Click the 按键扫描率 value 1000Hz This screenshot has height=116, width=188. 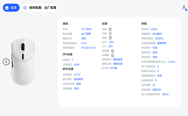click(x=159, y=38)
